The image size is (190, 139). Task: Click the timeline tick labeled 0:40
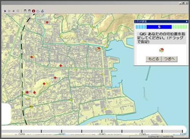click(x=102, y=131)
